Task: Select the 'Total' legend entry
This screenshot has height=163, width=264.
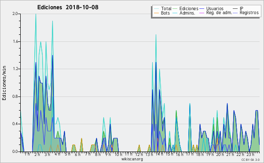Action: [166, 8]
